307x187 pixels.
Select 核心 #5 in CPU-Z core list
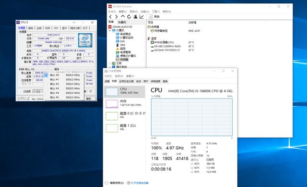tap(64, 98)
